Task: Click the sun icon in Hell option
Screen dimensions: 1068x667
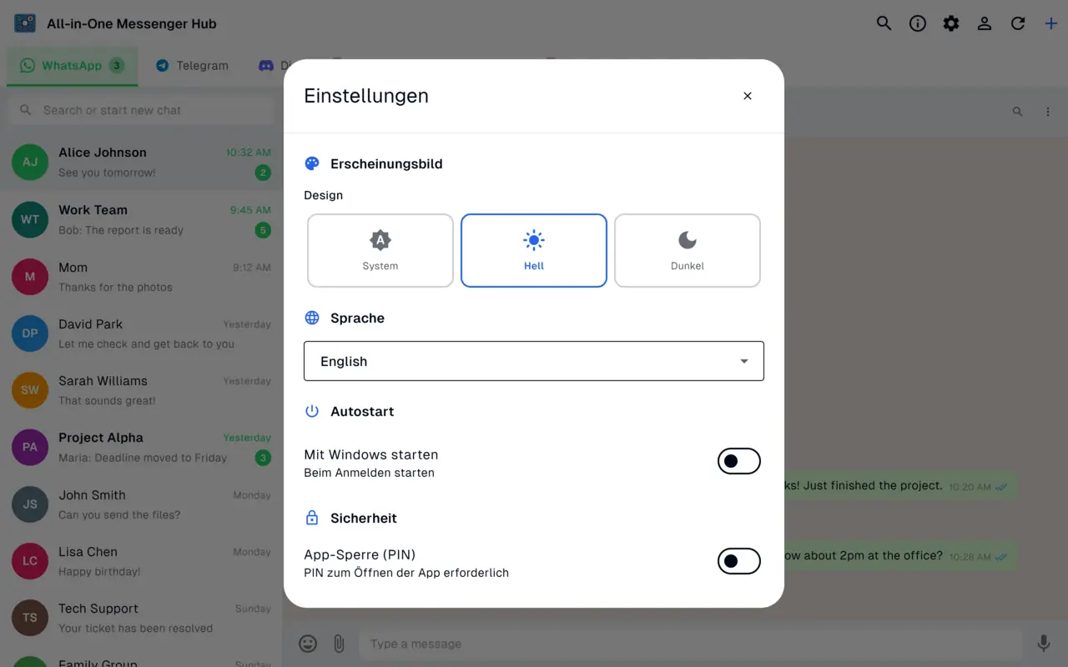Action: point(534,240)
